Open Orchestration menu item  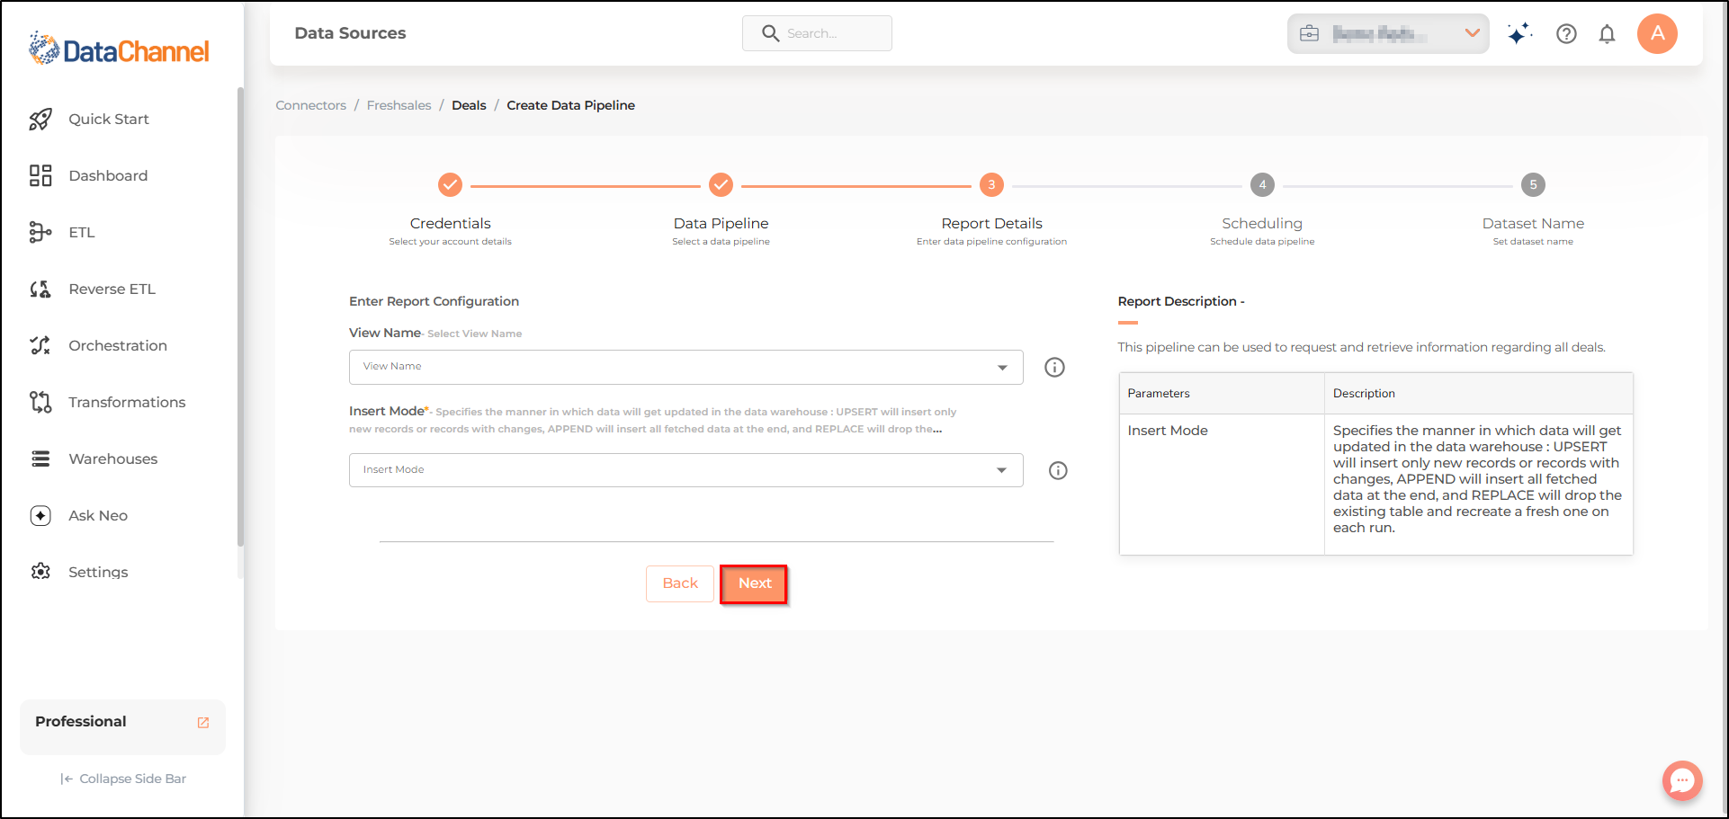118,345
